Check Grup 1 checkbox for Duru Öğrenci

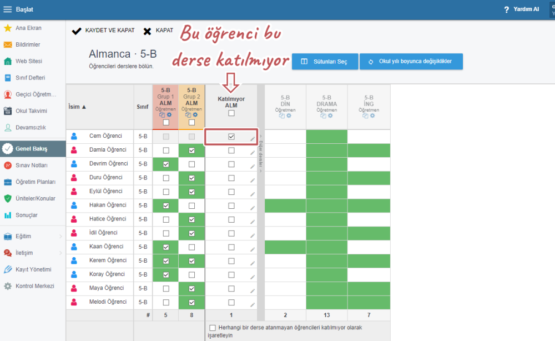click(x=166, y=178)
